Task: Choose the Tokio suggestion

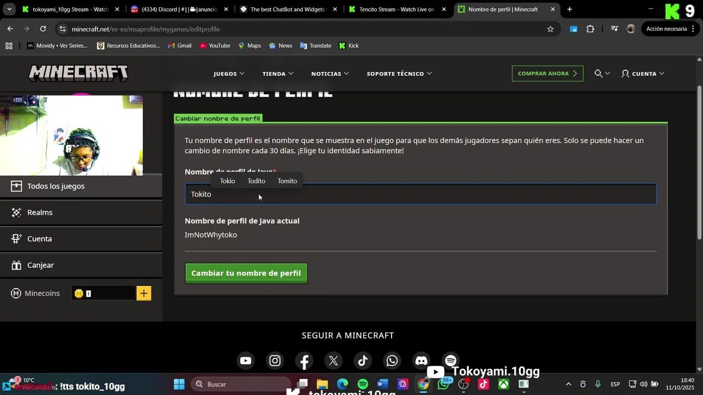Action: tap(227, 181)
